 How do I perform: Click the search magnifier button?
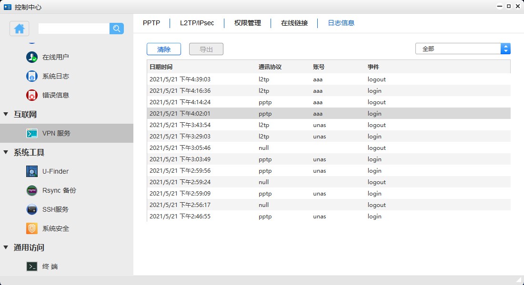coord(116,29)
